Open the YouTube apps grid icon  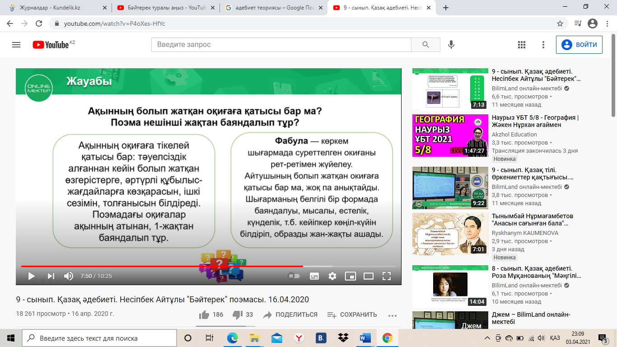[522, 45]
